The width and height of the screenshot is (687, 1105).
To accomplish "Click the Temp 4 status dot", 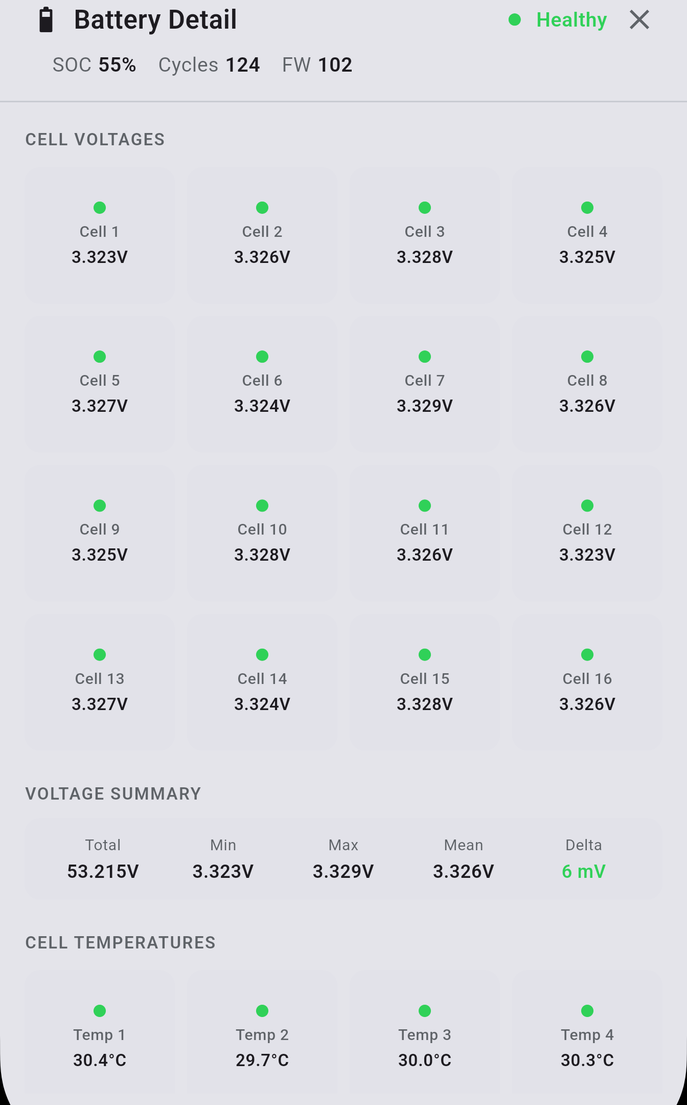I will [587, 1011].
